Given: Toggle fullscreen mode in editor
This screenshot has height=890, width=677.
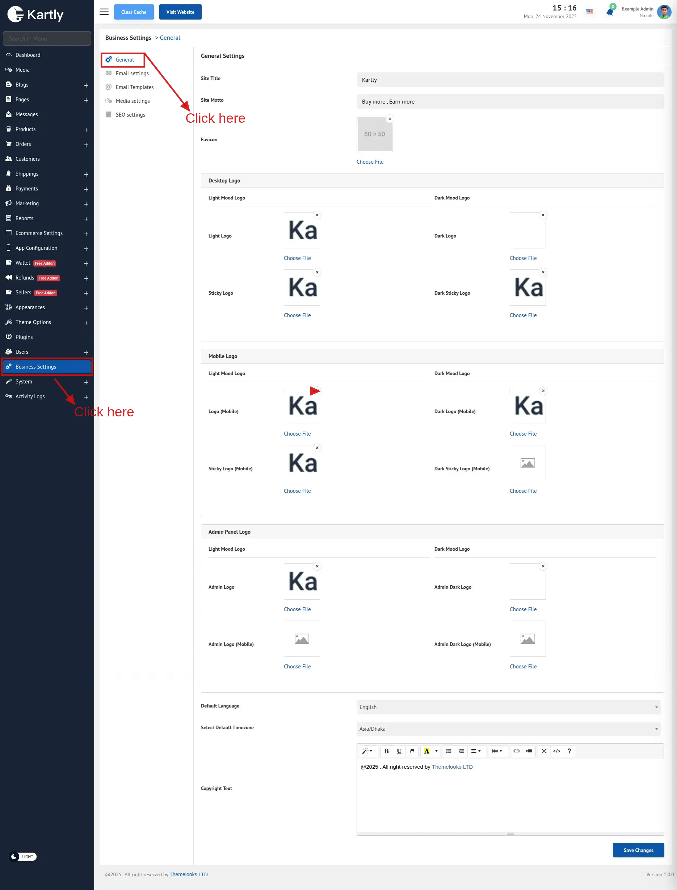Looking at the screenshot, I should coord(544,751).
